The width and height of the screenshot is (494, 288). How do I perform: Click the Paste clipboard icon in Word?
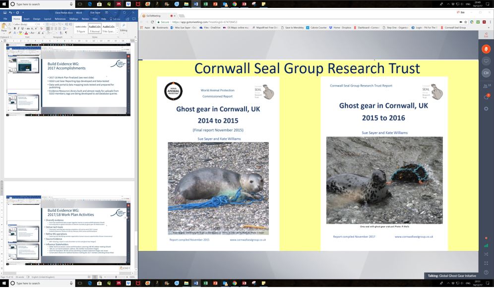[x=4, y=26]
